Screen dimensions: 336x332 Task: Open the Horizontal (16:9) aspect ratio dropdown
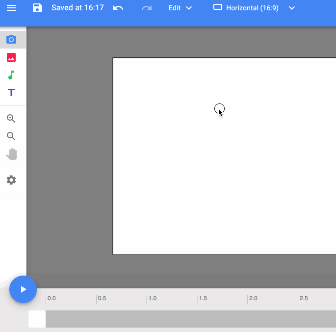[x=254, y=8]
